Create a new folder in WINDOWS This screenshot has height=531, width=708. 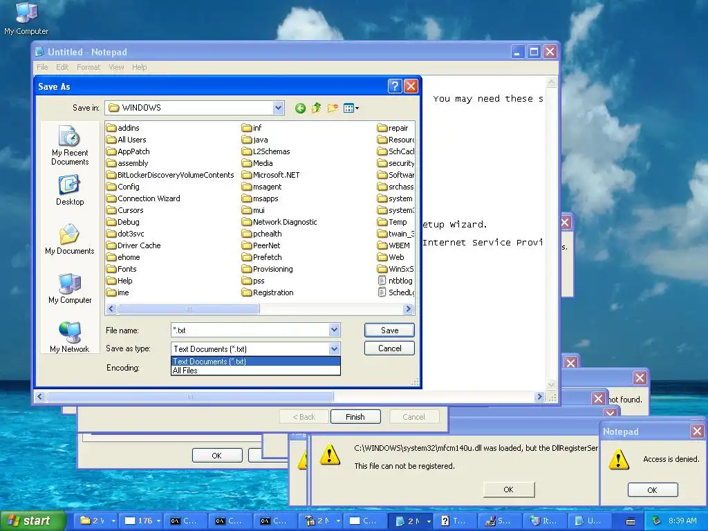coord(333,108)
